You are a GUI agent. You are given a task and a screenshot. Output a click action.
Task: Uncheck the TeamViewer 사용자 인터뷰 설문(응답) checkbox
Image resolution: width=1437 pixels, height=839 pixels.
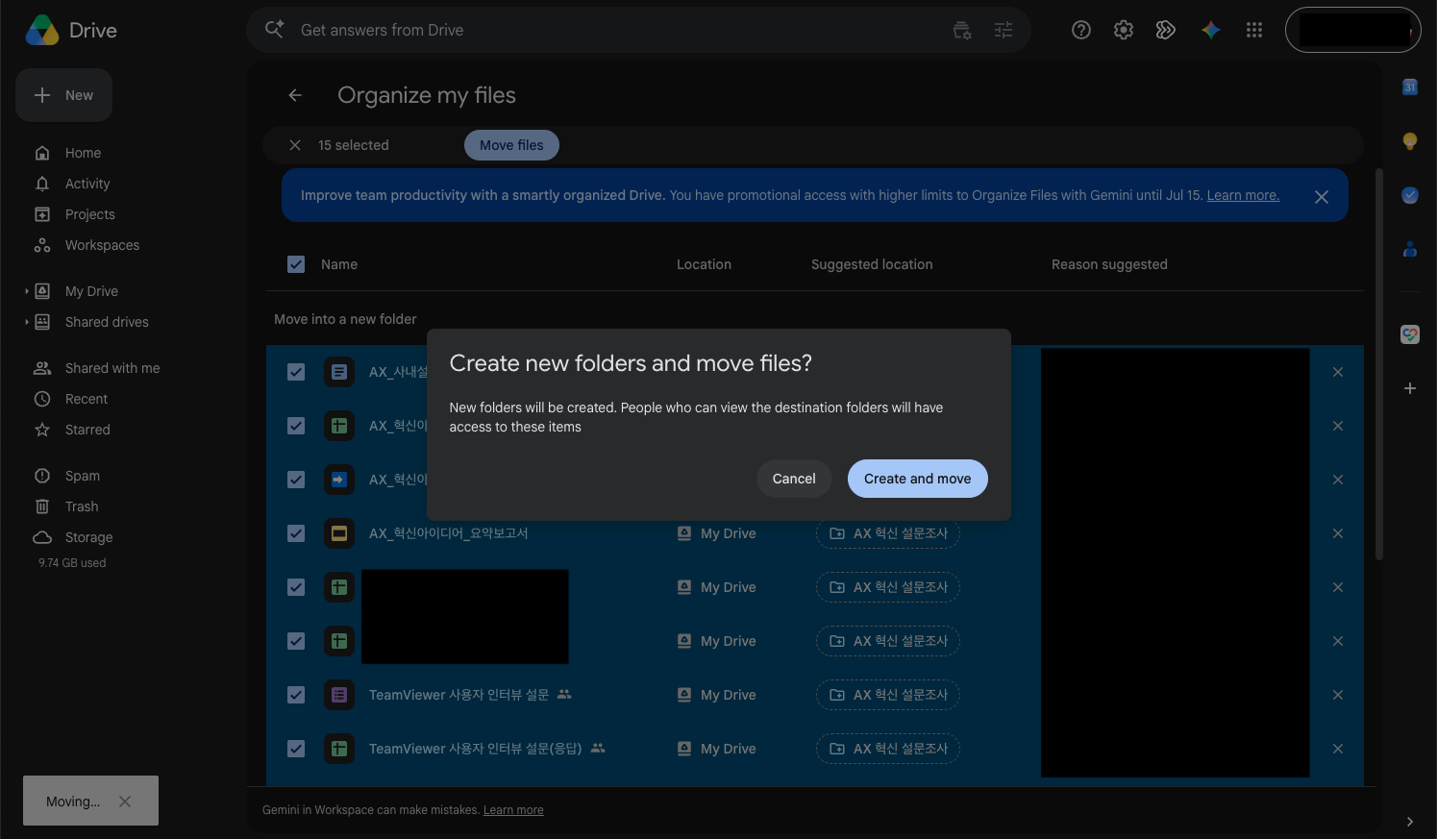point(296,749)
